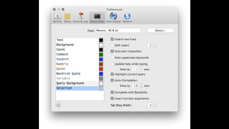Image resolution: width=229 pixels, height=129 pixels.
Task: Click the Tab Stop Width stepper
Action: (x=155, y=105)
